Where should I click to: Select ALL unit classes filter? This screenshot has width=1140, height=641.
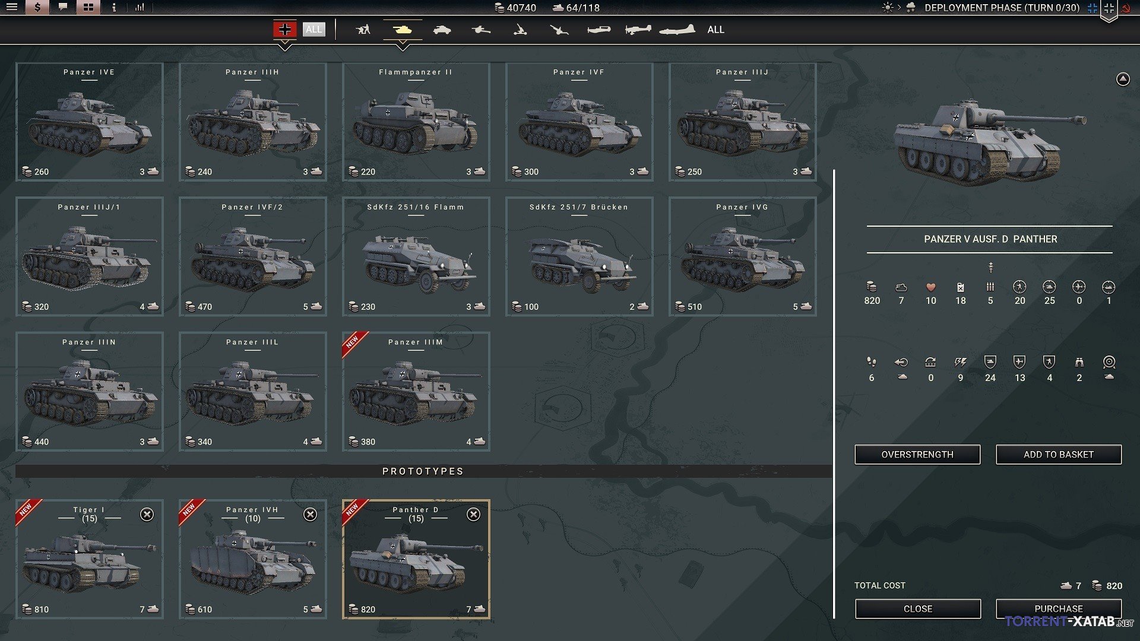point(715,30)
